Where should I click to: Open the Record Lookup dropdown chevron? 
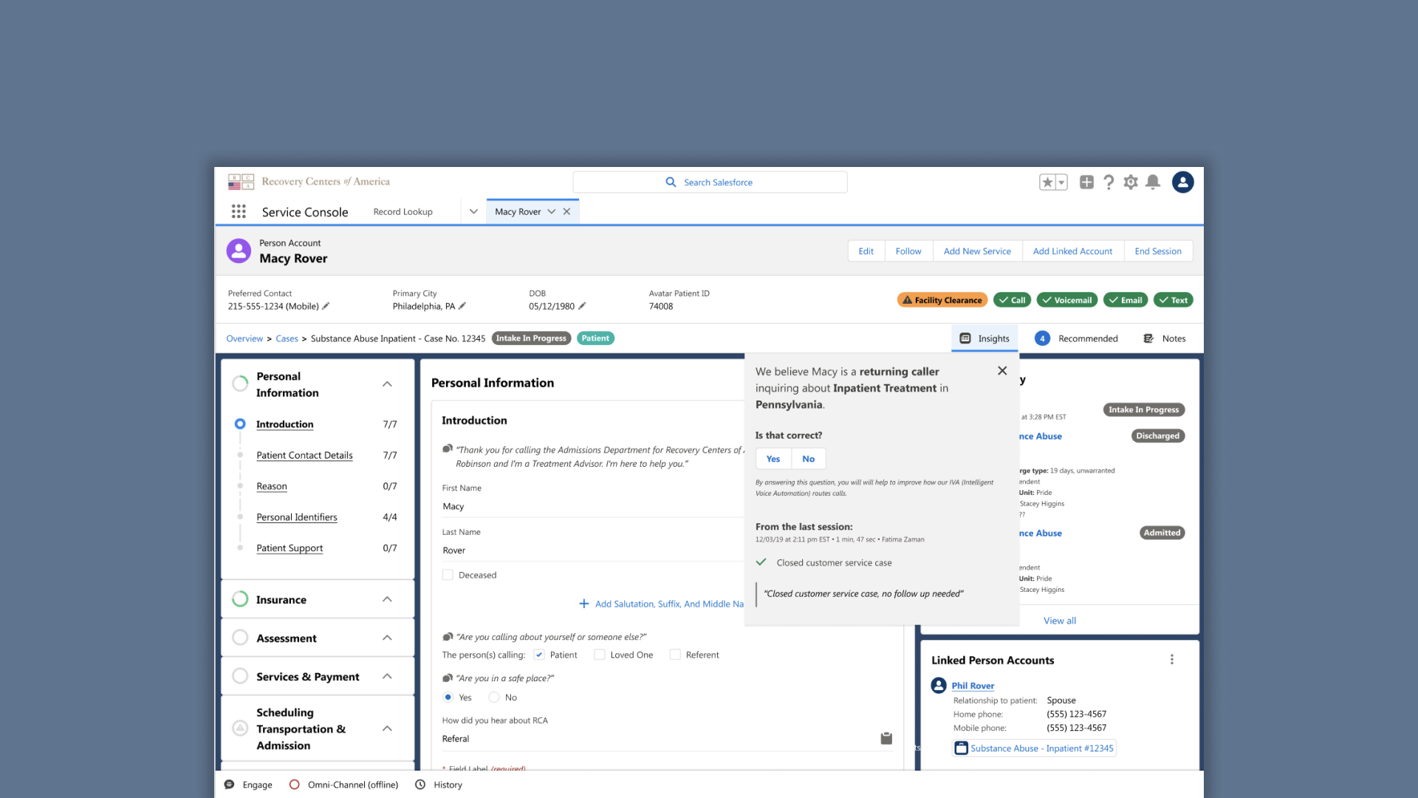pyautogui.click(x=473, y=211)
